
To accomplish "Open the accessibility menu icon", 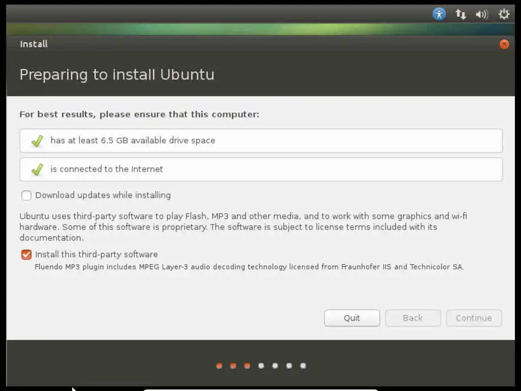I will (439, 14).
